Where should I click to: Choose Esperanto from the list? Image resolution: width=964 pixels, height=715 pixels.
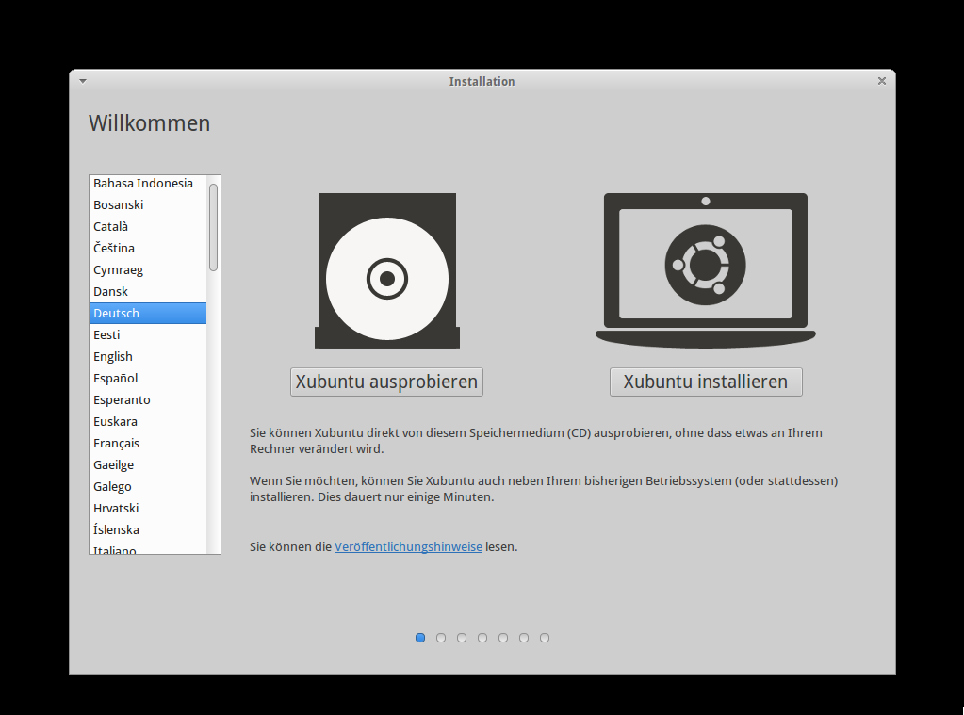pyautogui.click(x=148, y=399)
